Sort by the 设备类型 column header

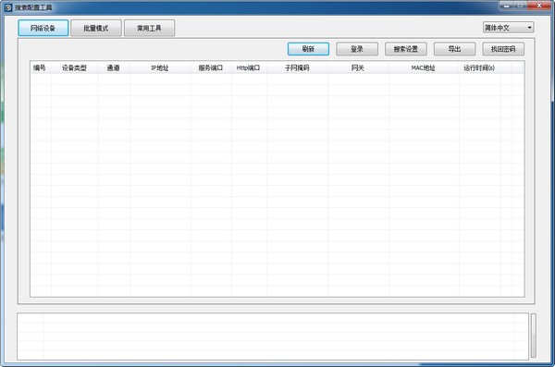click(74, 67)
